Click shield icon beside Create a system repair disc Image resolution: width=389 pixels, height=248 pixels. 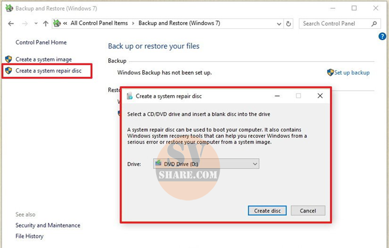coord(8,71)
